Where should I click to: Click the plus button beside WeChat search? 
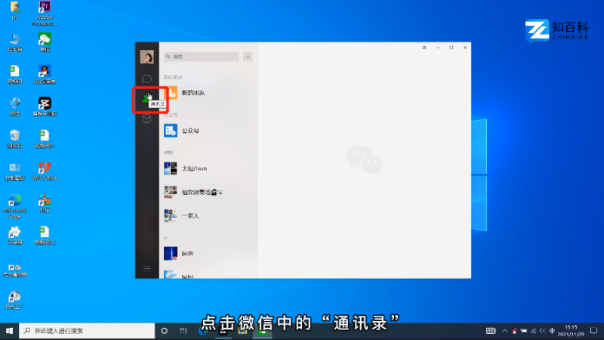[x=248, y=57]
